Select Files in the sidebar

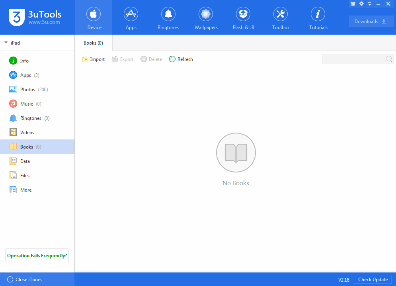pos(37,176)
